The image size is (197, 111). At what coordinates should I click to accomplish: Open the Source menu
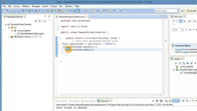pyautogui.click(x=17, y=6)
